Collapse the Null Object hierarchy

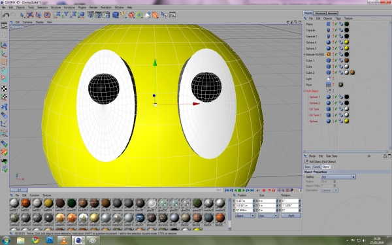[304, 91]
